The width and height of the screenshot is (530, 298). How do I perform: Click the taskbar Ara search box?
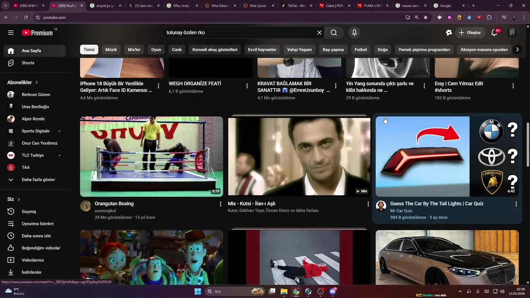tap(235, 291)
